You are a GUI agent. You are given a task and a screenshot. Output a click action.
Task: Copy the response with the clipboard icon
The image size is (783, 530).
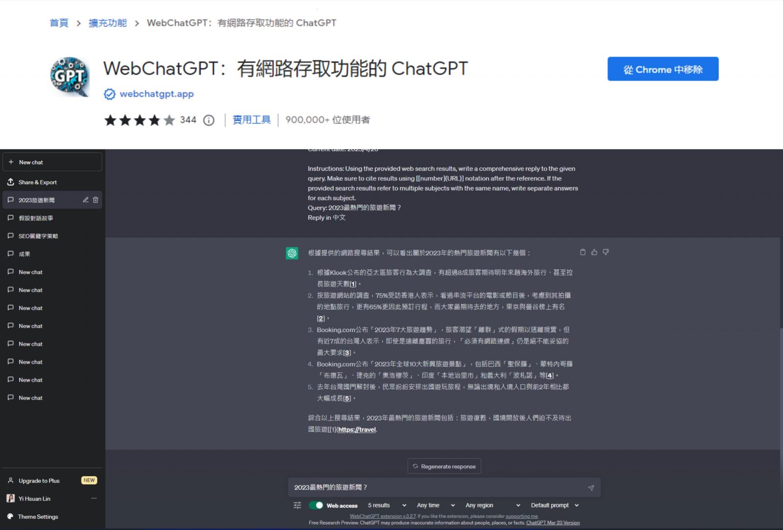(x=582, y=252)
